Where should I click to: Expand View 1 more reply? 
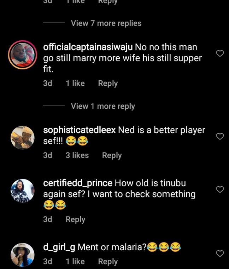[103, 106]
